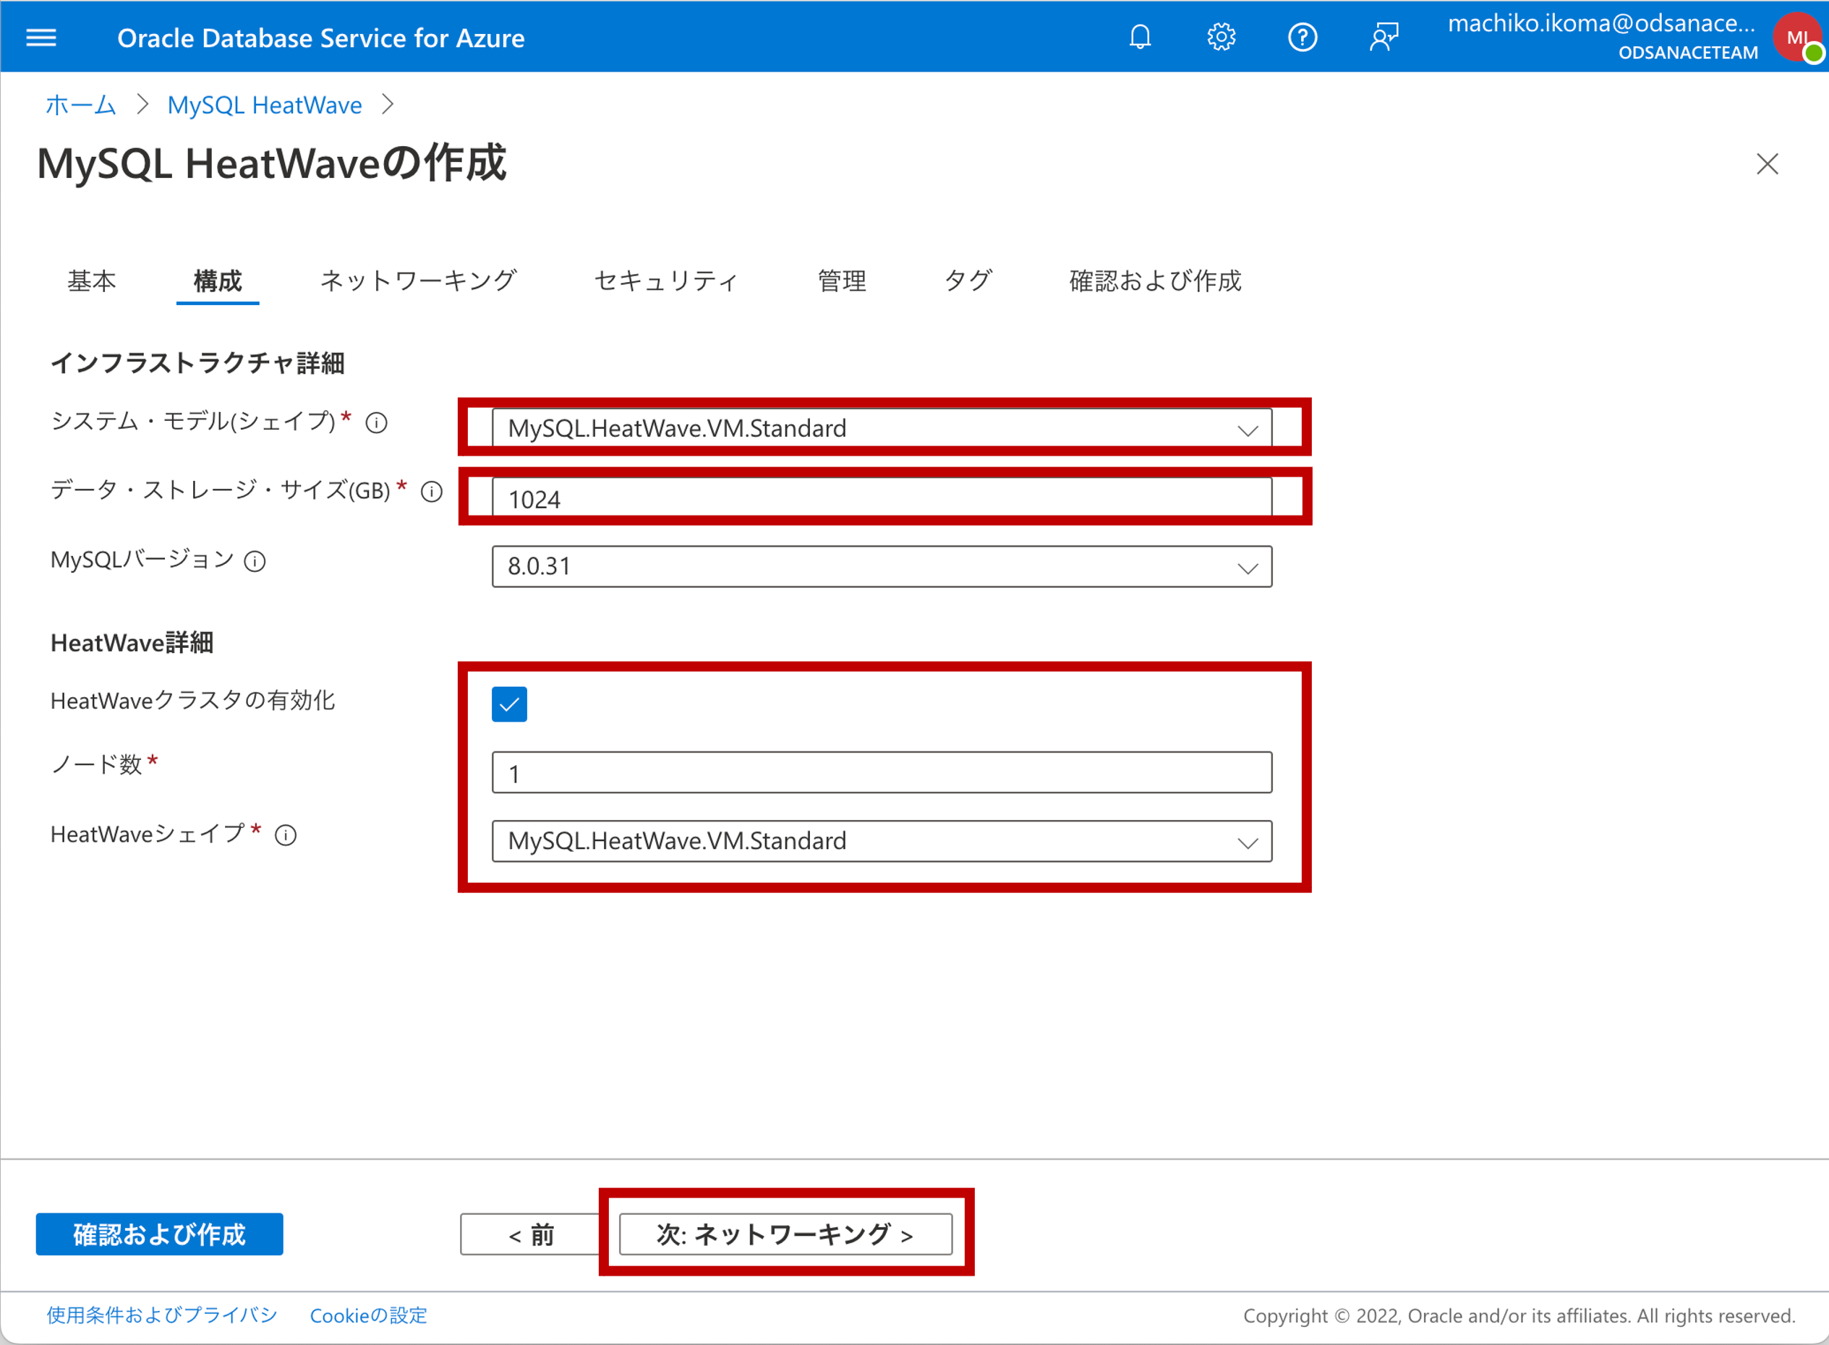The image size is (1829, 1345).
Task: Switch to the ネットワーキング tab
Action: point(418,281)
